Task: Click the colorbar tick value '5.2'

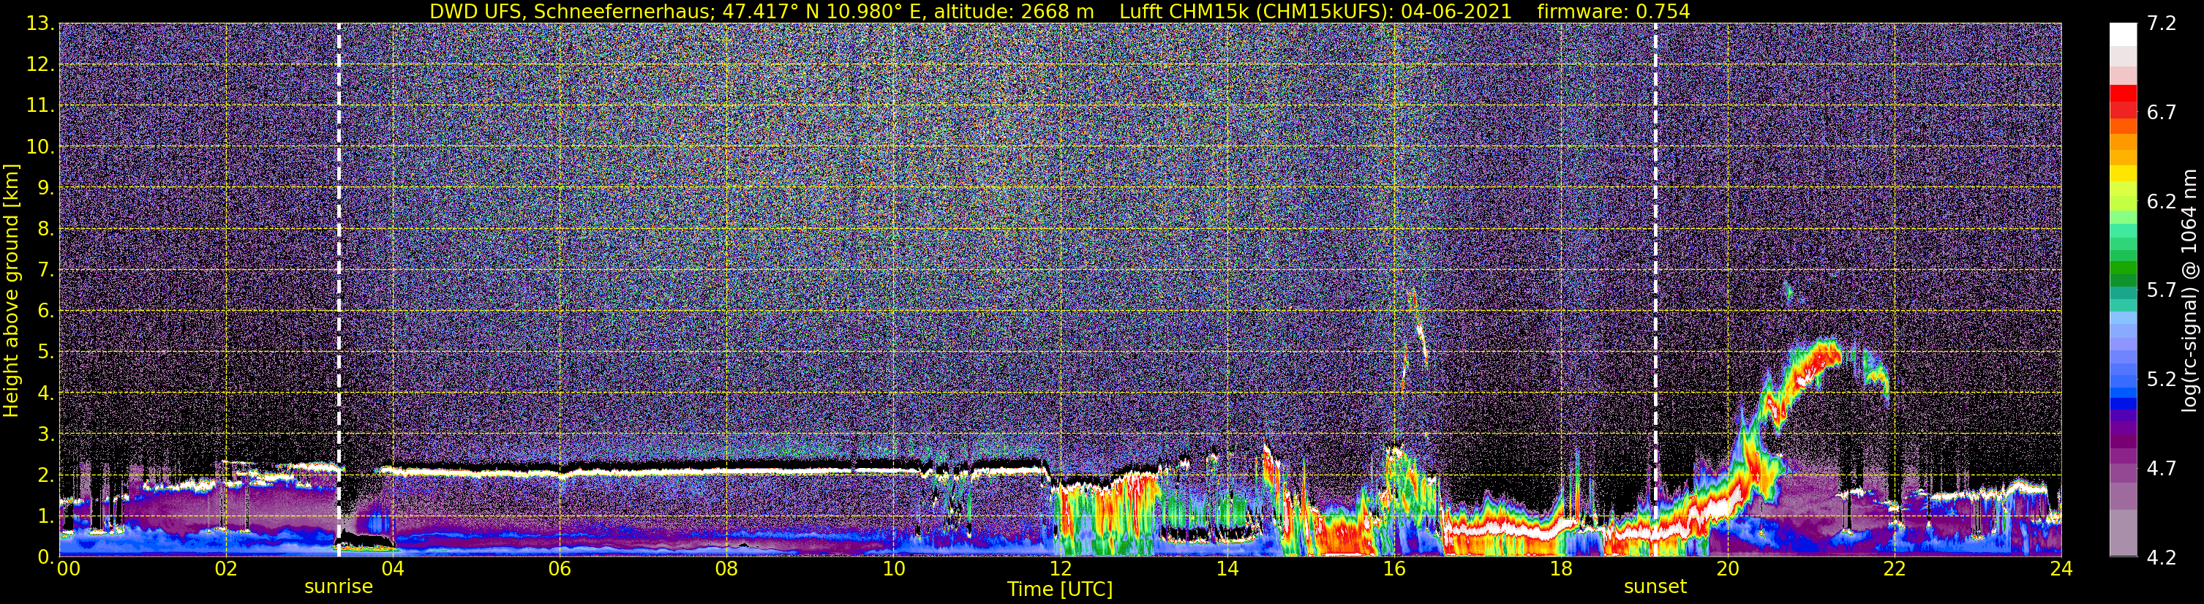Action: 2162,379
